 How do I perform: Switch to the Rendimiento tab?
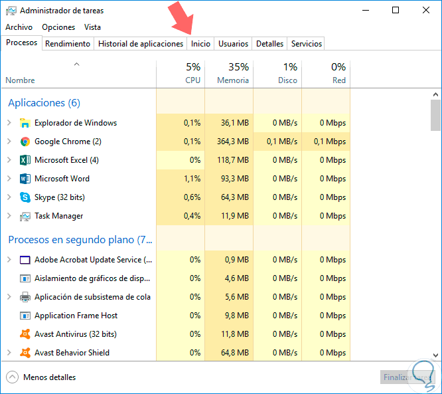tap(68, 44)
